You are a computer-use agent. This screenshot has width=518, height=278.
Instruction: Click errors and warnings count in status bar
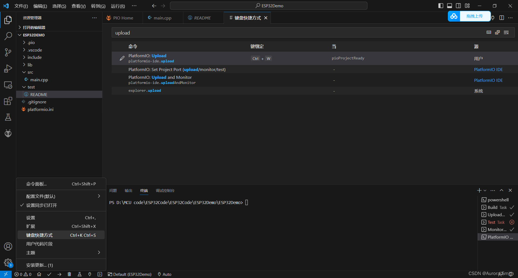coord(23,274)
